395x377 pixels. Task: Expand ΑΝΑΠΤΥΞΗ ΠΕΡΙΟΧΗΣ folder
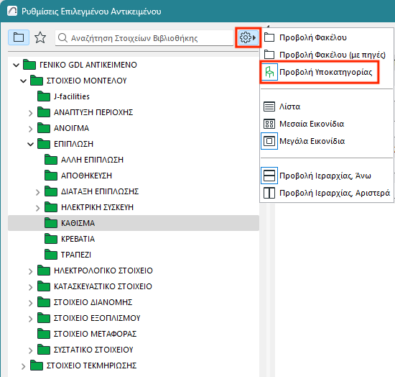point(30,113)
